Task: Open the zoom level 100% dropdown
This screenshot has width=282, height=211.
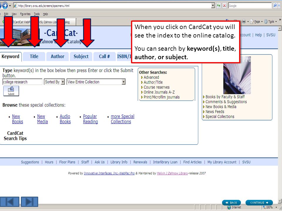Action: click(276, 207)
